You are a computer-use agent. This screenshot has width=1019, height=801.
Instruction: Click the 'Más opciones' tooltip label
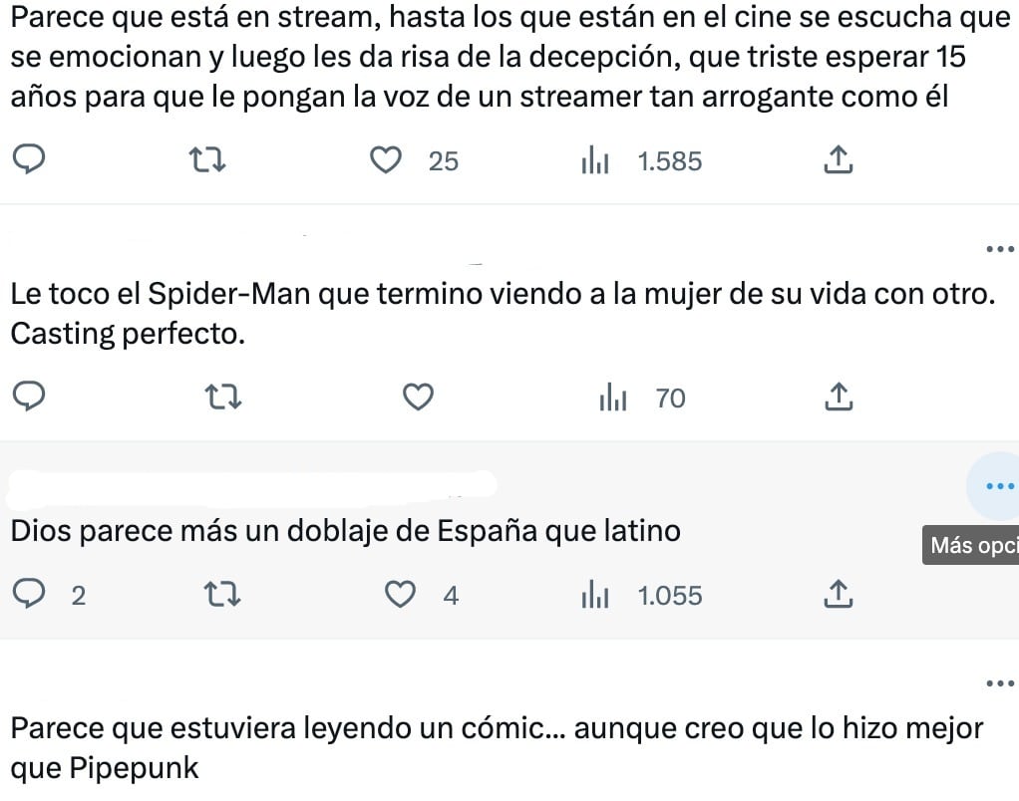coord(970,544)
